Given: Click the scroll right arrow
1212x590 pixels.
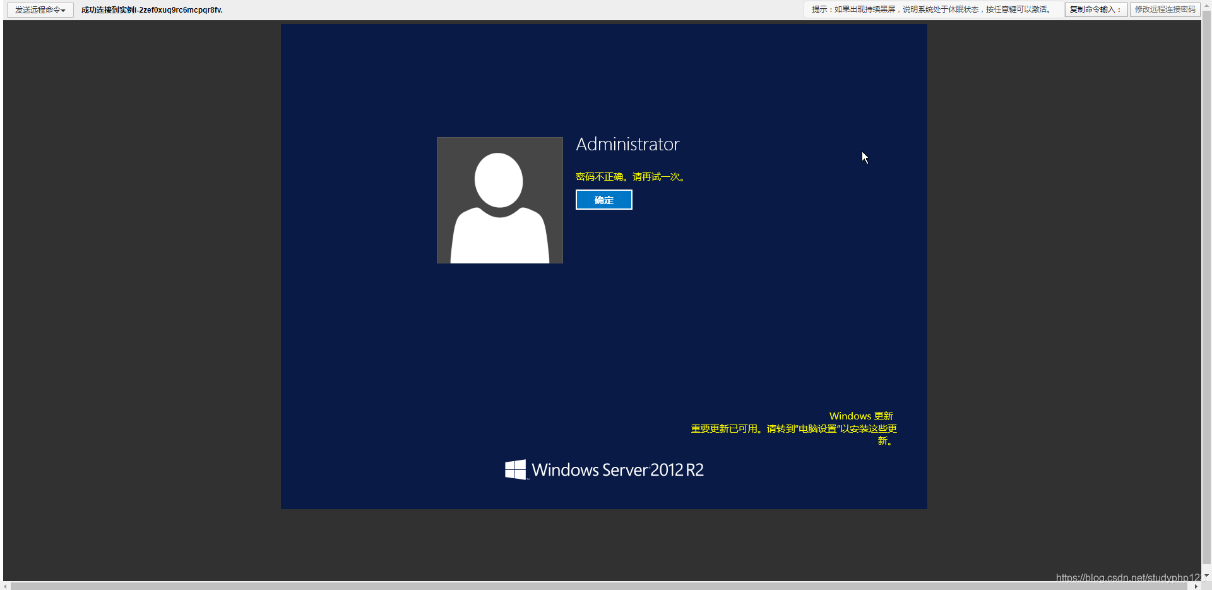Looking at the screenshot, I should (1196, 586).
